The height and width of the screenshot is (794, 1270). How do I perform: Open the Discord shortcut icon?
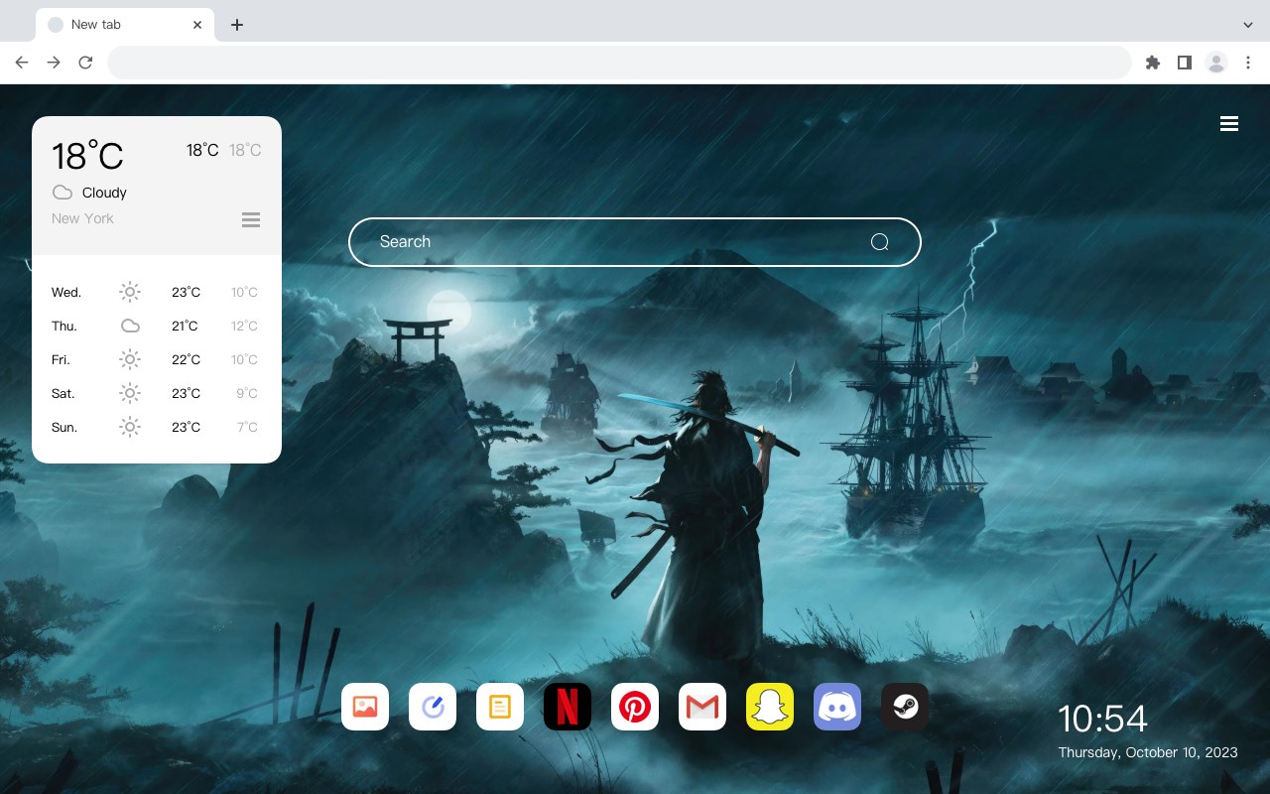[x=837, y=707]
